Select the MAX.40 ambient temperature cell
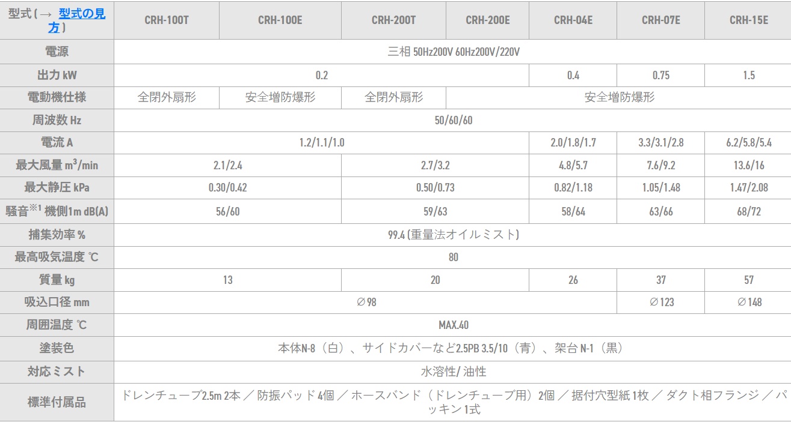 point(452,325)
